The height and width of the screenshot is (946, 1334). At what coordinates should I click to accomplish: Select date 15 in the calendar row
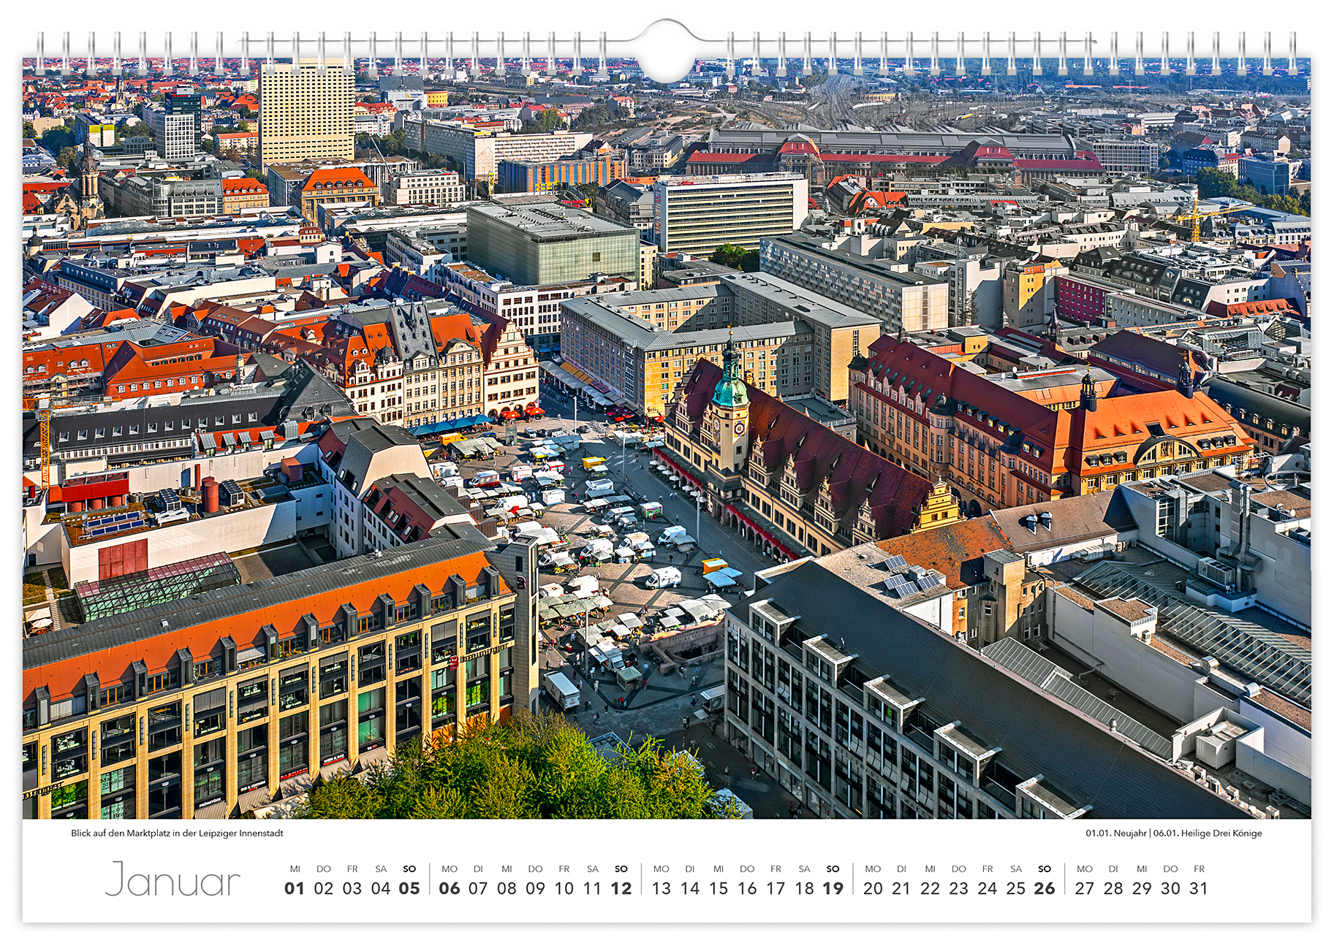(x=719, y=888)
